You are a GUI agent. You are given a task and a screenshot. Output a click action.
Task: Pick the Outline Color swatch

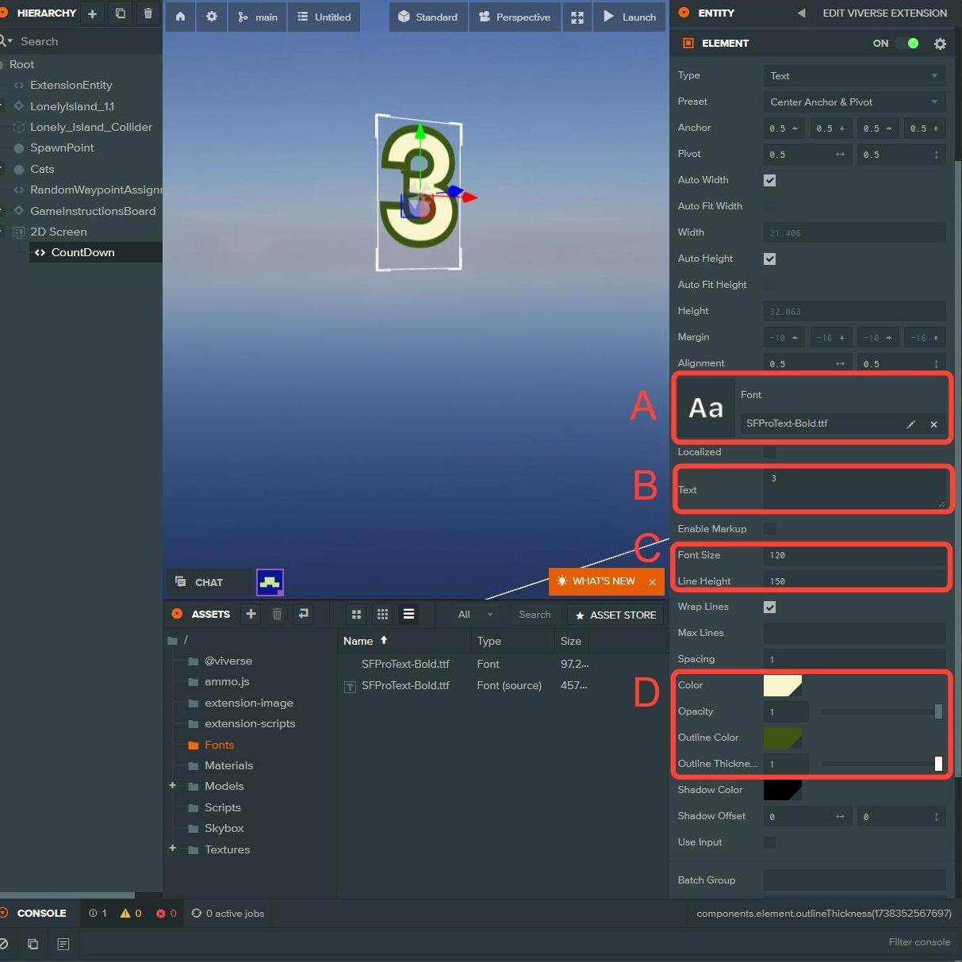pyautogui.click(x=782, y=738)
